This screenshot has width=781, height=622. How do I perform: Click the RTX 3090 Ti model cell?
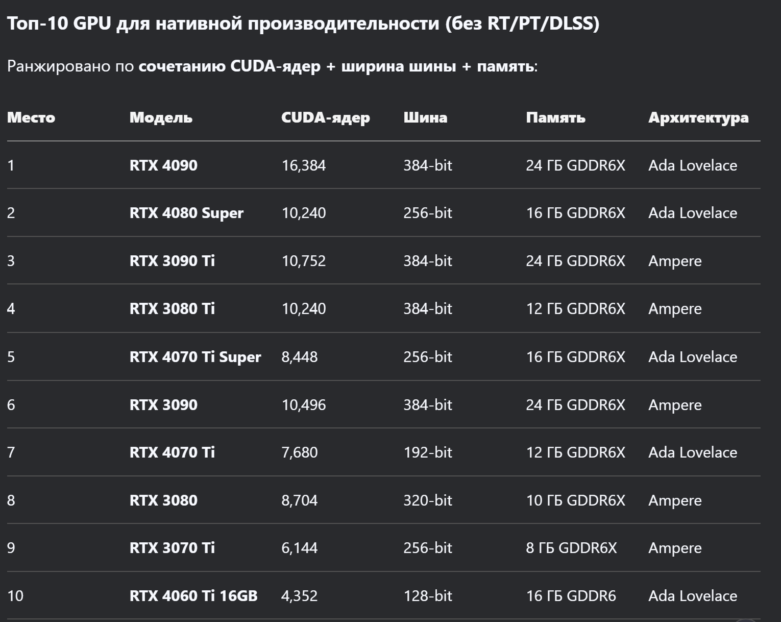pyautogui.click(x=172, y=261)
